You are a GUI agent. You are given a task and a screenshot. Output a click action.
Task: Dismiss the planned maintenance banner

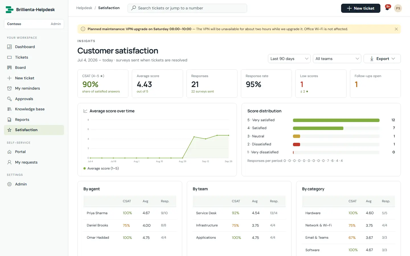[396, 29]
